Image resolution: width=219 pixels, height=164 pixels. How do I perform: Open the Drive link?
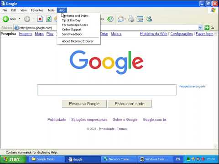click(x=104, y=34)
